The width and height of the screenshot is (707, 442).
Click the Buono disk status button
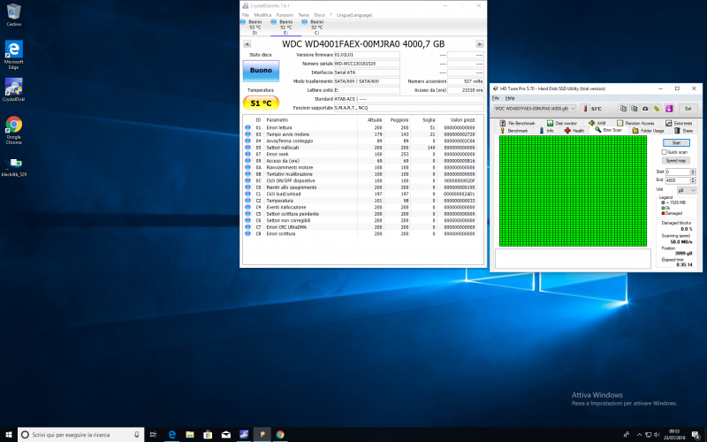point(261,71)
